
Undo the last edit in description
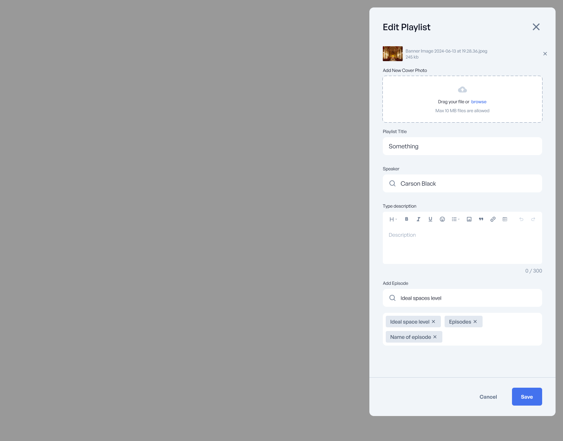(x=521, y=219)
